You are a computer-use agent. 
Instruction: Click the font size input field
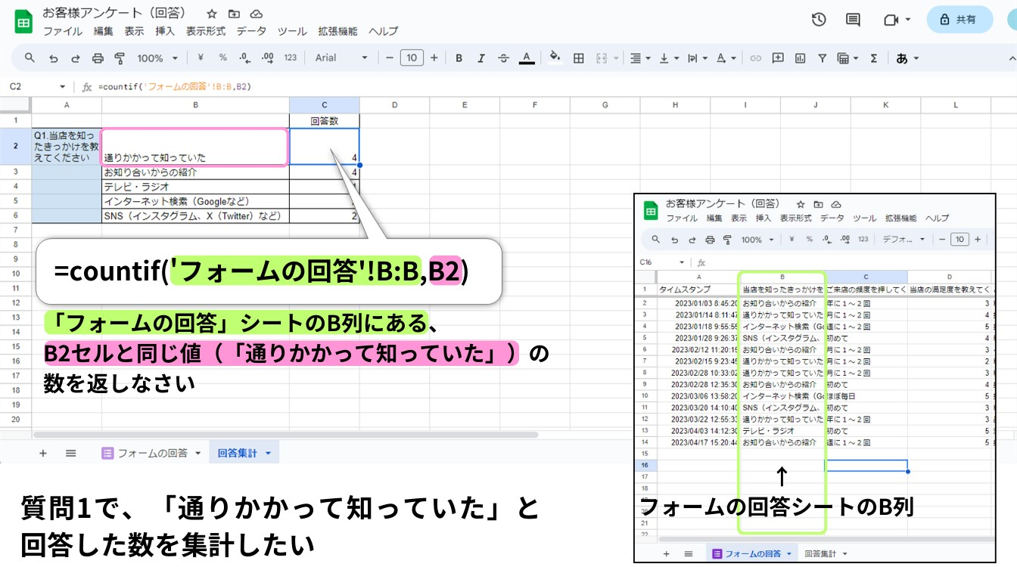[x=411, y=58]
